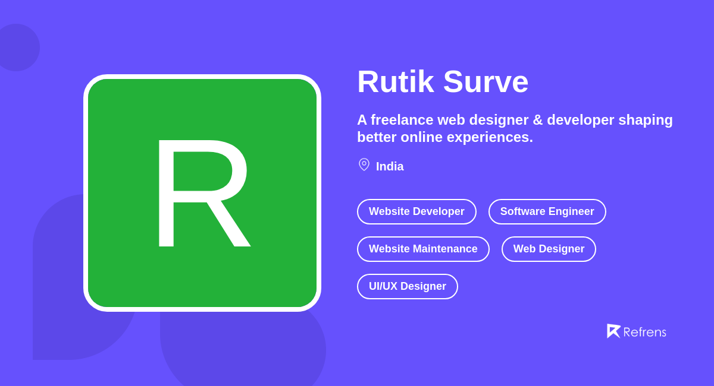Viewport: 714px width, 386px height.
Task: Select the Website Developer skill tag
Action: click(416, 211)
